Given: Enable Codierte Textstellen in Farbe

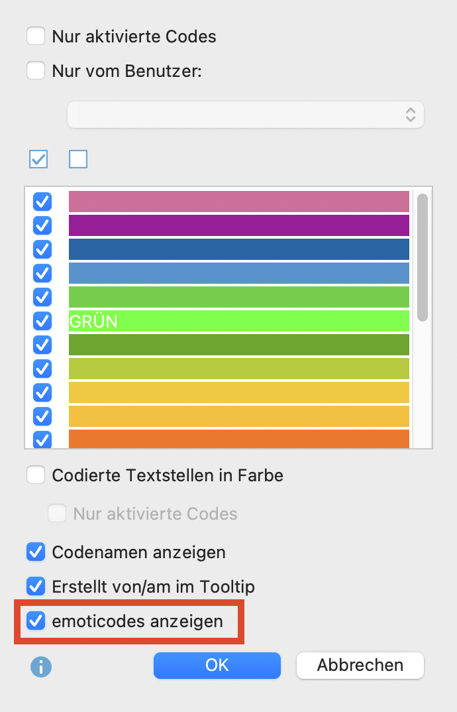Looking at the screenshot, I should click(36, 475).
